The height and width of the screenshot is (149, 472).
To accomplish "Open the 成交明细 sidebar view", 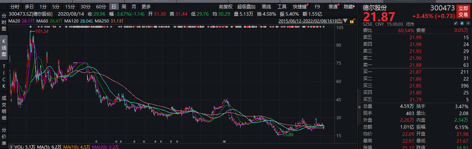I will [4, 108].
